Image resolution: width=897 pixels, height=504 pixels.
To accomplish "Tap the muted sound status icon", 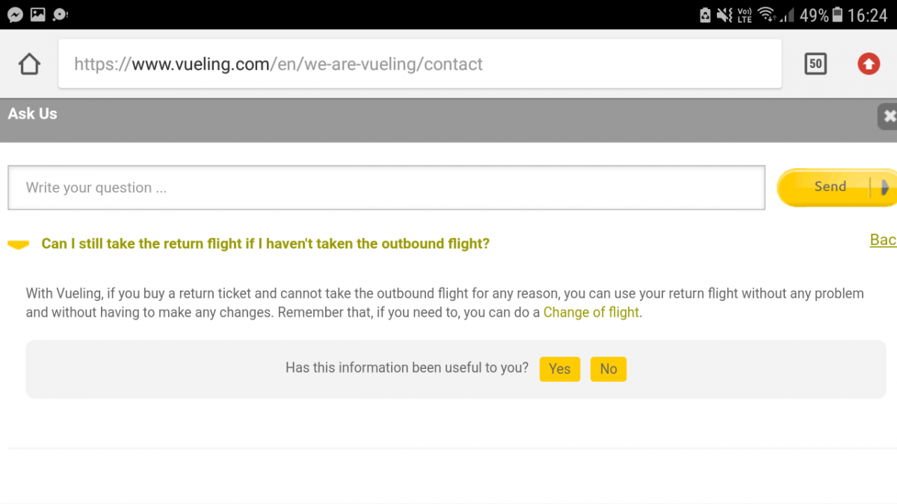I will (x=724, y=15).
